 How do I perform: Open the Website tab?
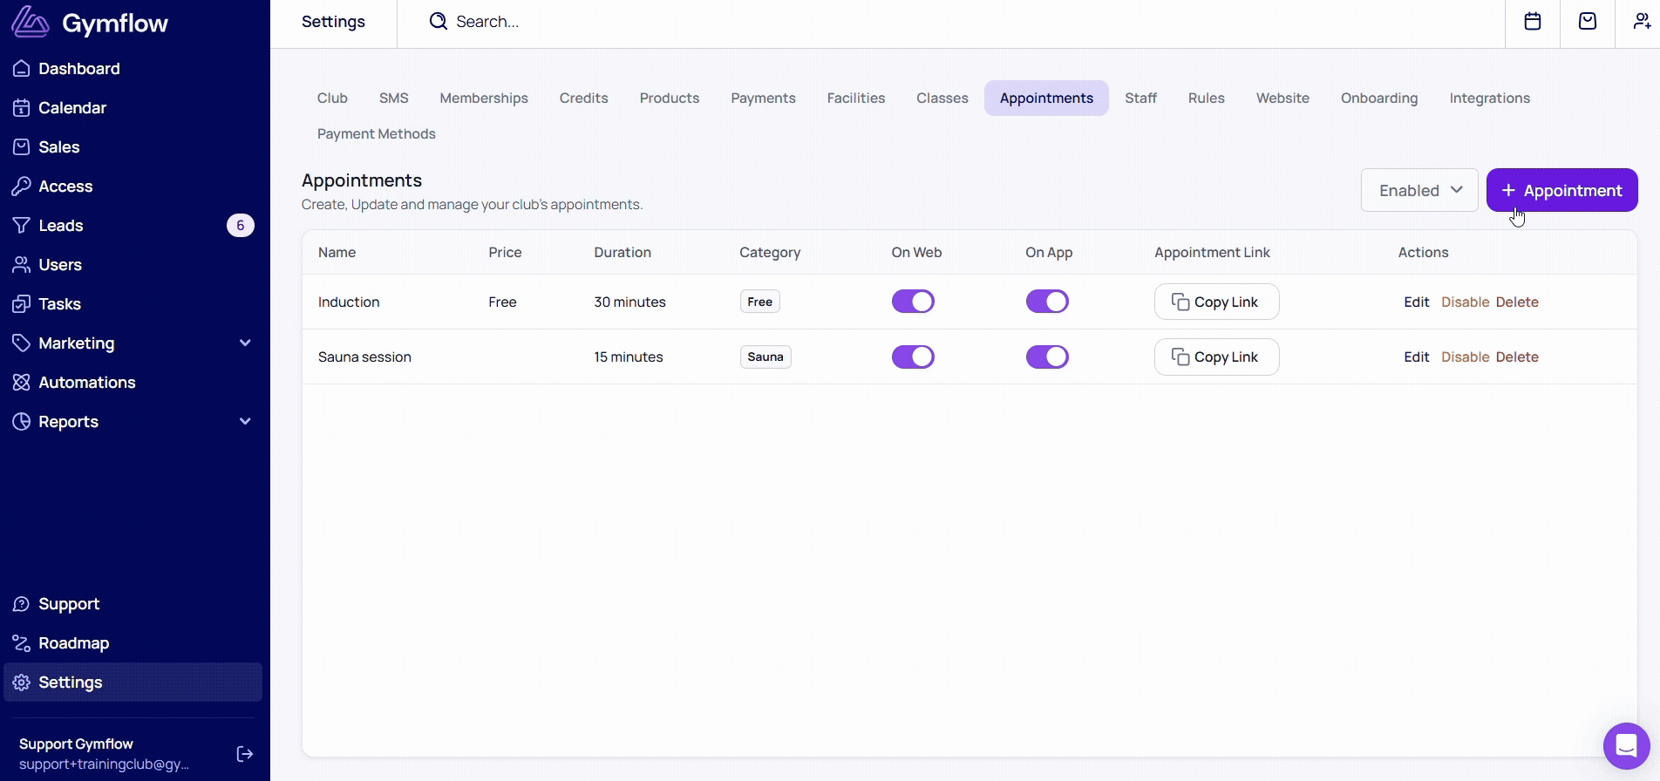[1282, 98]
